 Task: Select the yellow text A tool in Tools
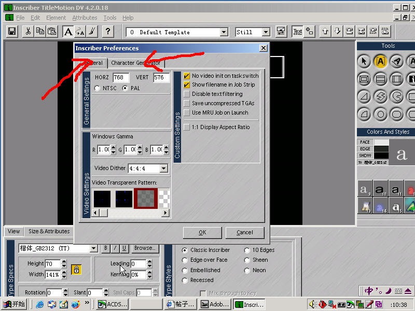[380, 61]
